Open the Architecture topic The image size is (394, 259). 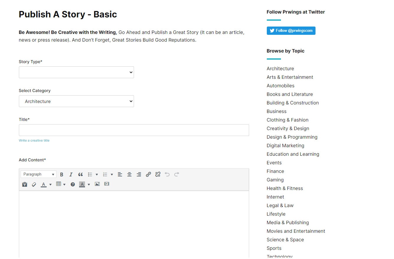[280, 68]
